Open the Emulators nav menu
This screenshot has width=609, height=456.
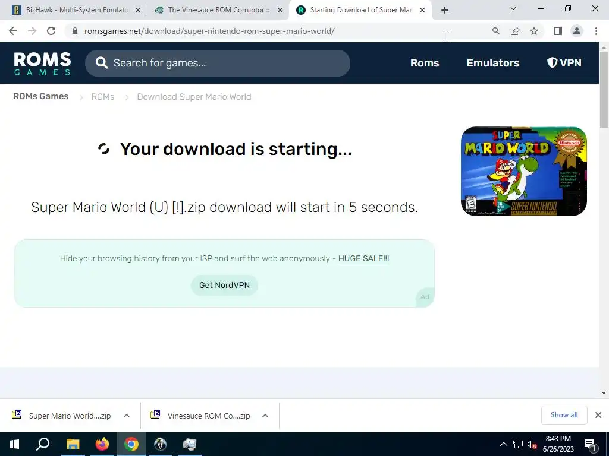tap(493, 63)
